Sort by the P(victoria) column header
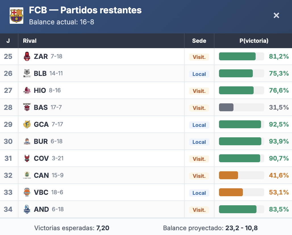The height and width of the screenshot is (235, 292). click(254, 41)
